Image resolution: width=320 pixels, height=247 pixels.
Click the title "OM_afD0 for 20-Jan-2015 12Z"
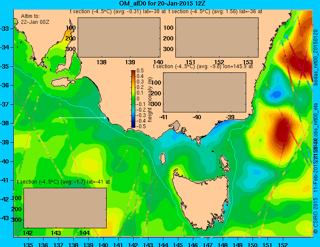pyautogui.click(x=163, y=3)
